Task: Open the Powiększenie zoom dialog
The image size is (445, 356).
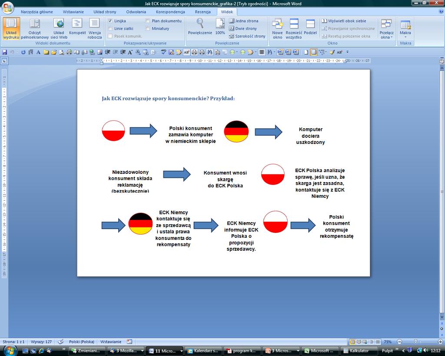Action: click(200, 27)
